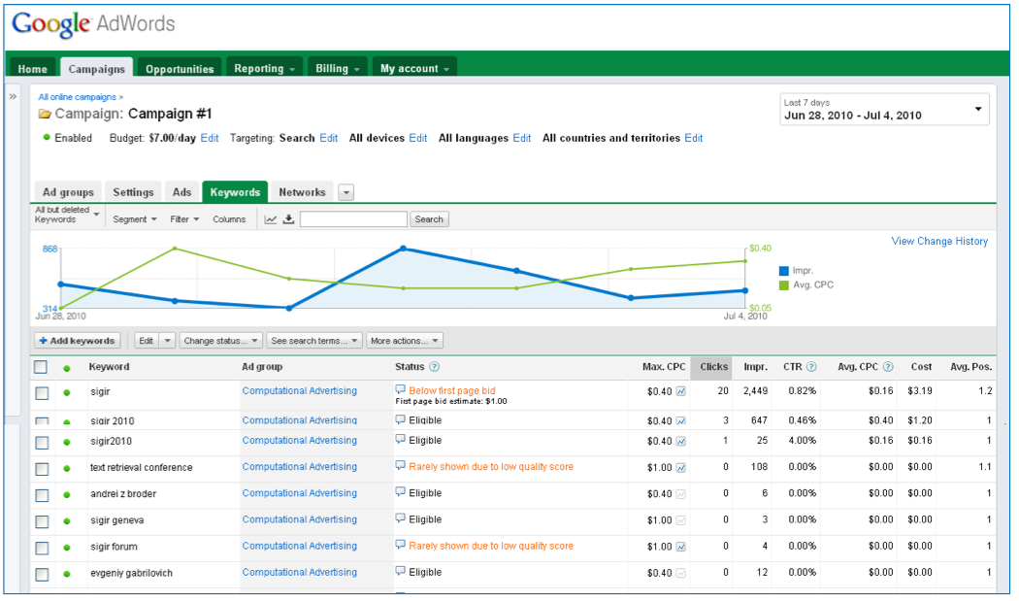
Task: Open the All but deleted keywords dropdown
Action: (67, 215)
